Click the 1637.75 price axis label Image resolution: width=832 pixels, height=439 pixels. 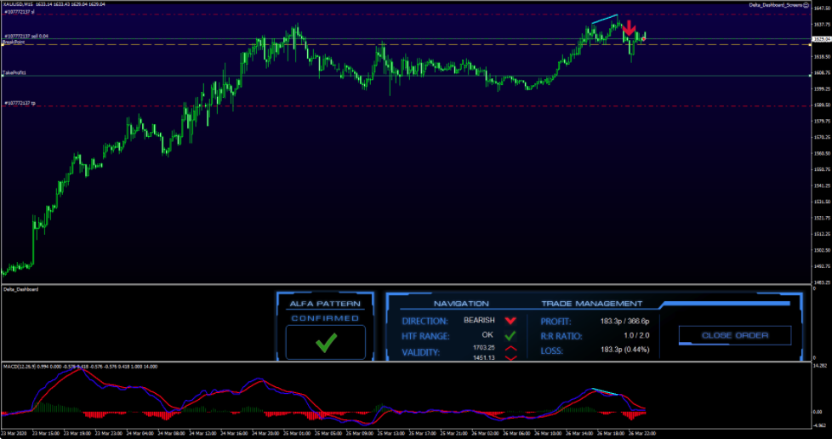pos(822,24)
